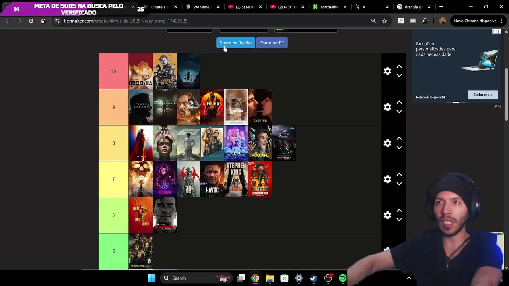Reload the tiermaker page

(31, 21)
